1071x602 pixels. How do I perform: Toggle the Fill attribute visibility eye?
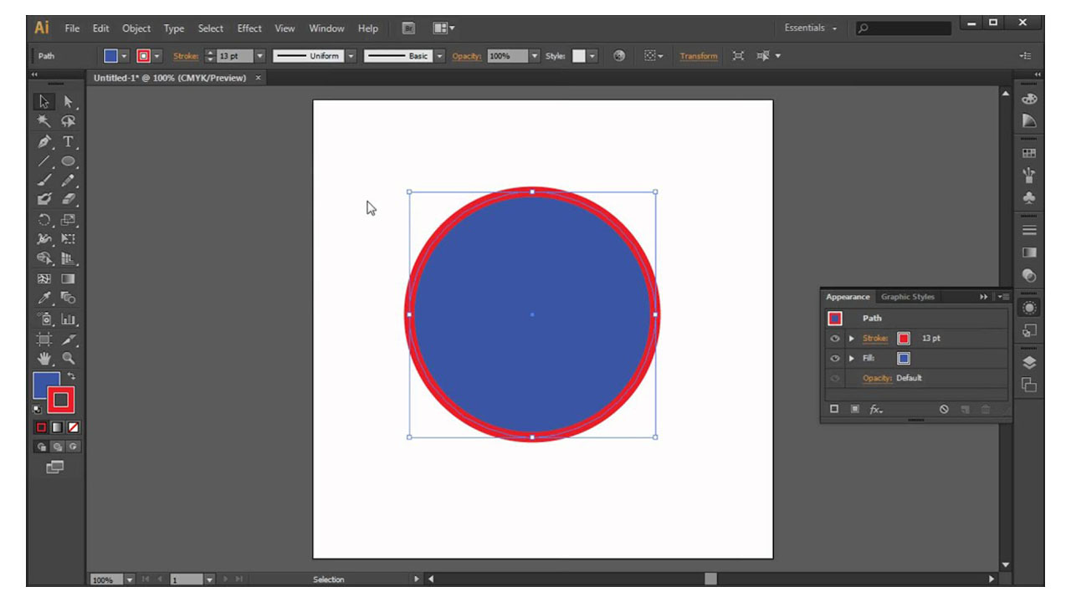tap(834, 359)
